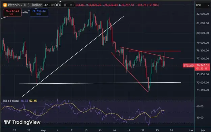Open the USD currency dropdown
The image size is (211, 132).
[203, 5]
